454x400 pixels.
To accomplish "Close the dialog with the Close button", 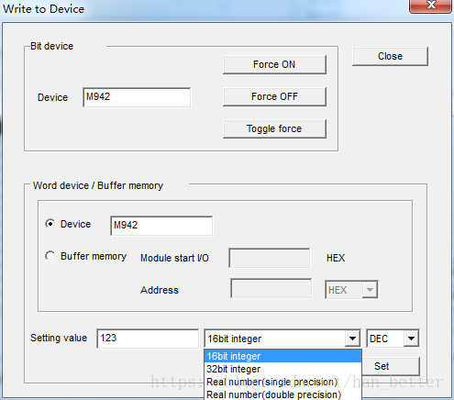I will click(x=390, y=56).
